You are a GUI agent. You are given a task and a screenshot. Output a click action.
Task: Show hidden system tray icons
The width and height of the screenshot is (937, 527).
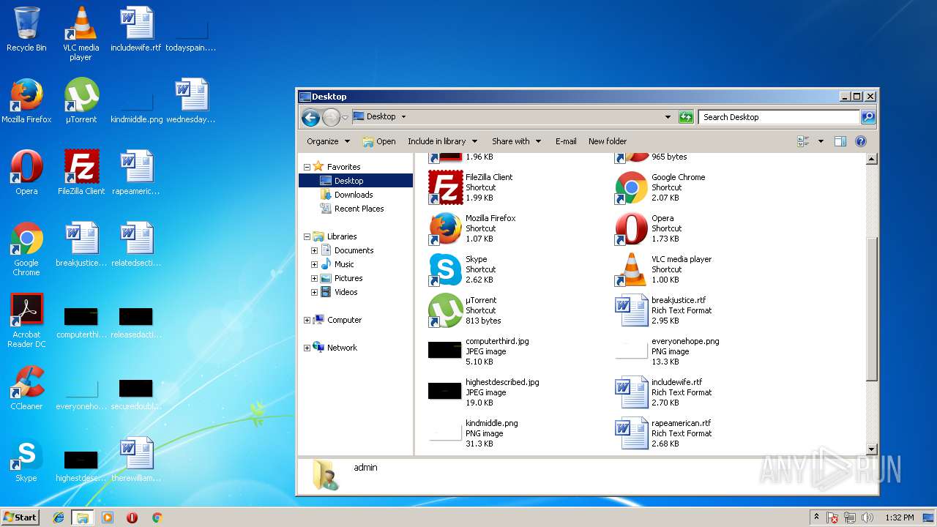click(816, 517)
